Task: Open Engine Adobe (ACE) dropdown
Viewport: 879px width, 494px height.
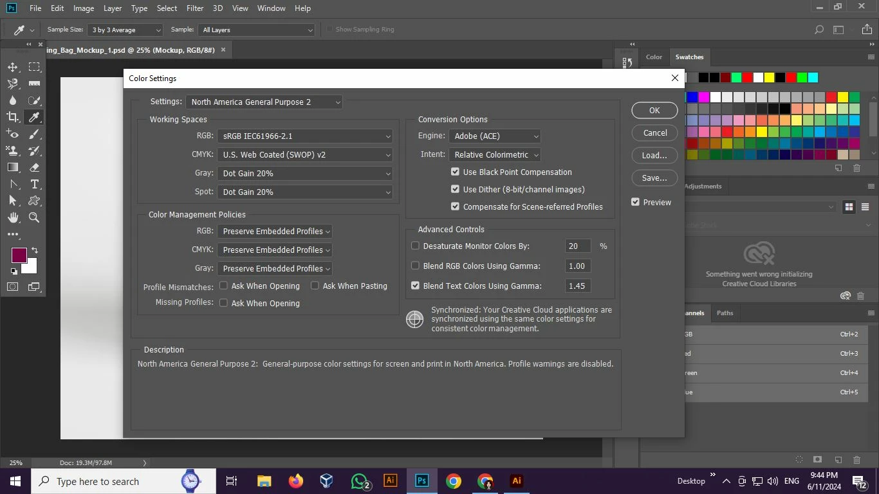Action: click(495, 136)
